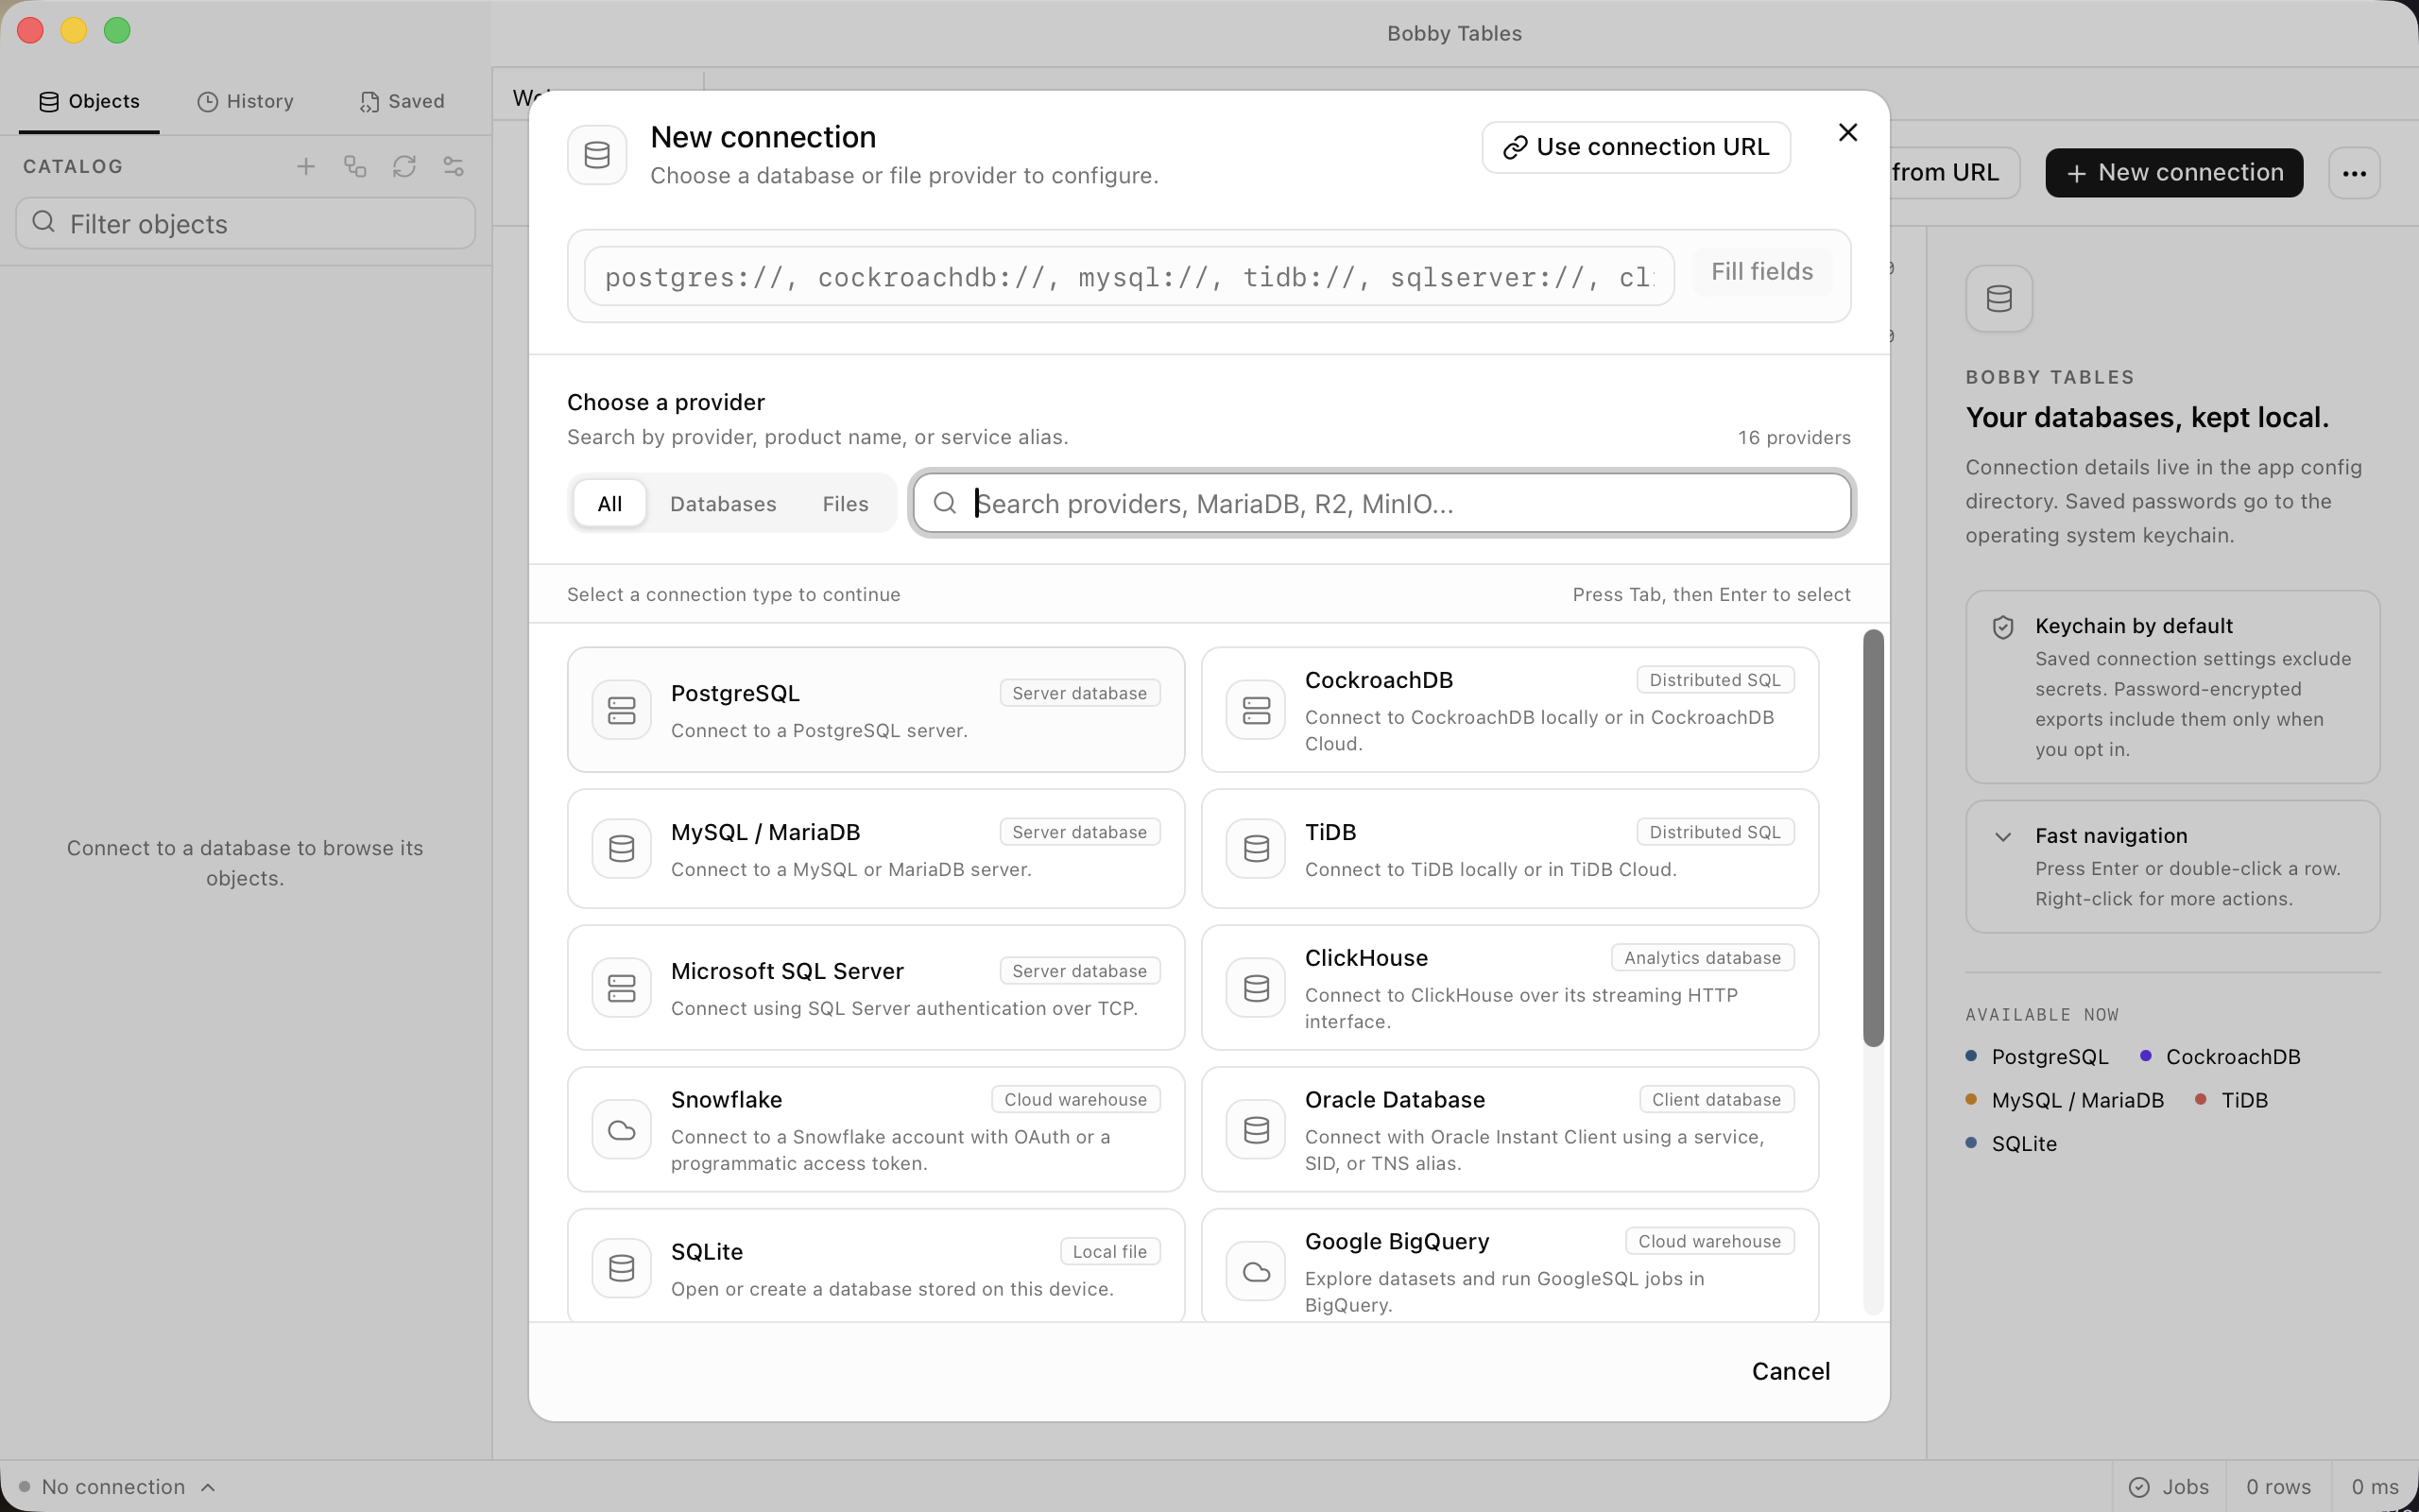Click the search magnifier in provider search
Image resolution: width=2419 pixels, height=1512 pixels.
(x=945, y=503)
